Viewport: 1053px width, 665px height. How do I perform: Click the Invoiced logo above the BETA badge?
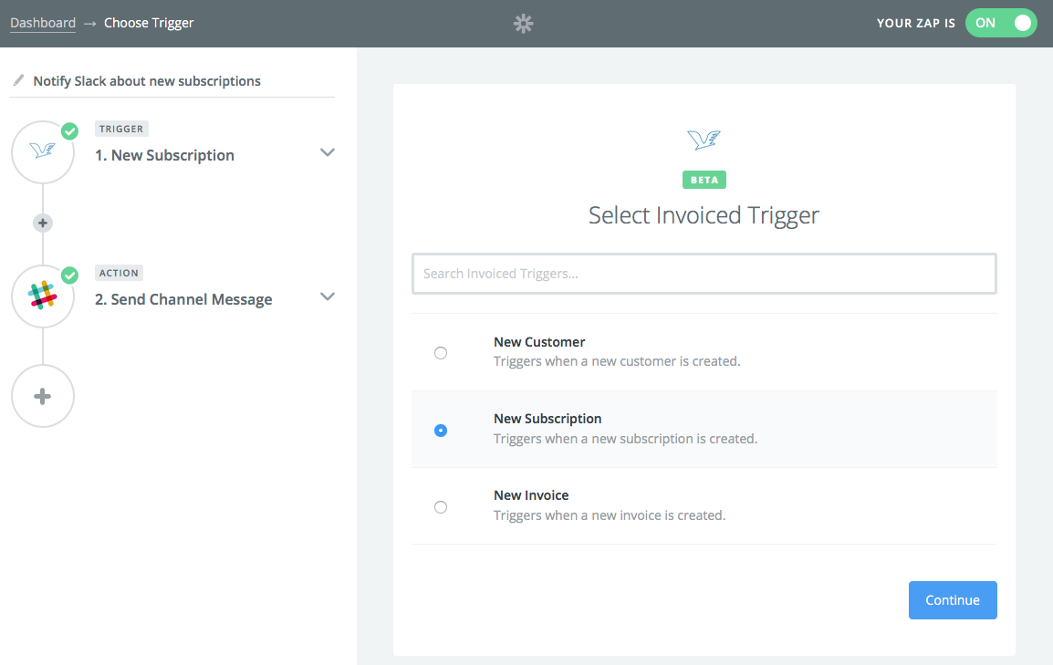704,140
